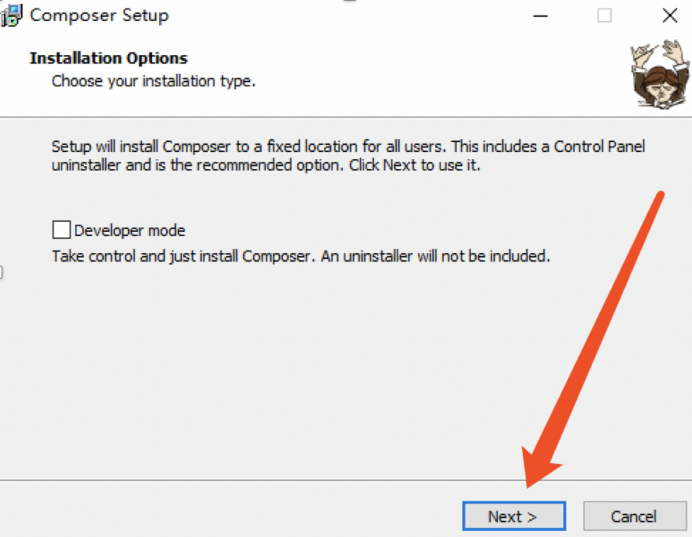Click the recommended option description paragraph
692x537 pixels.
click(348, 155)
